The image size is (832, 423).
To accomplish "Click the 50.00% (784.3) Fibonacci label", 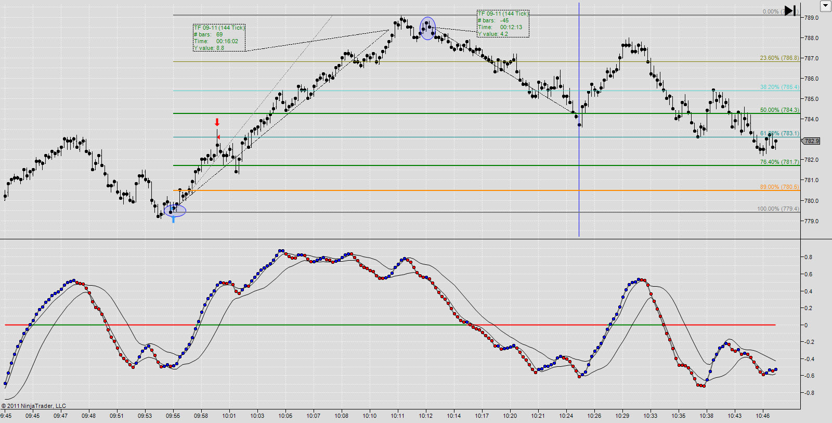I will [x=779, y=110].
